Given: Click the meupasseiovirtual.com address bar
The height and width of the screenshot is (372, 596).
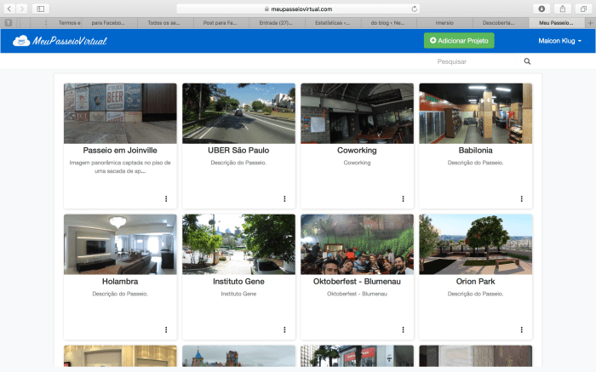Looking at the screenshot, I should pos(298,9).
